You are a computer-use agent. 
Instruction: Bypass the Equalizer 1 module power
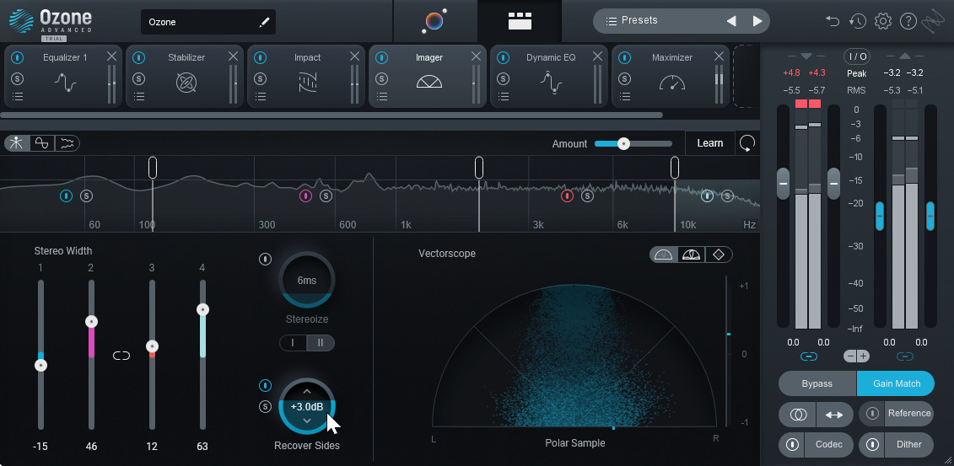click(18, 57)
